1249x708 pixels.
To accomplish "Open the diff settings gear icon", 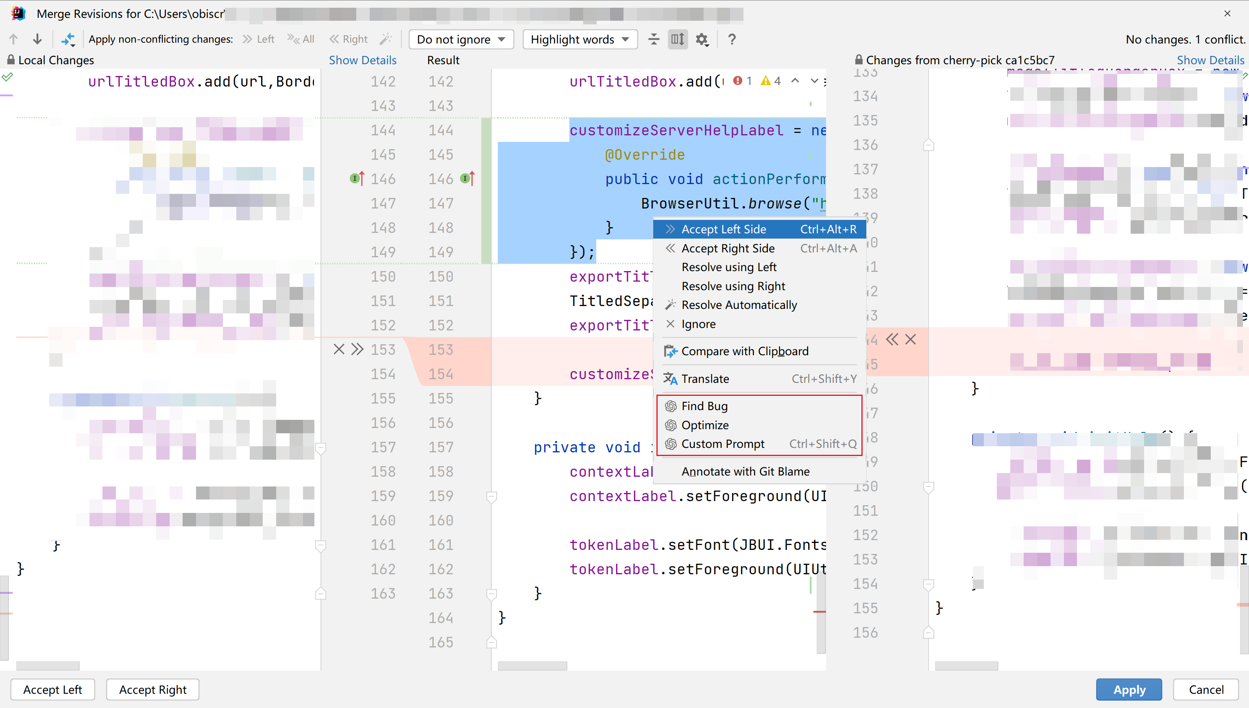I will [702, 39].
